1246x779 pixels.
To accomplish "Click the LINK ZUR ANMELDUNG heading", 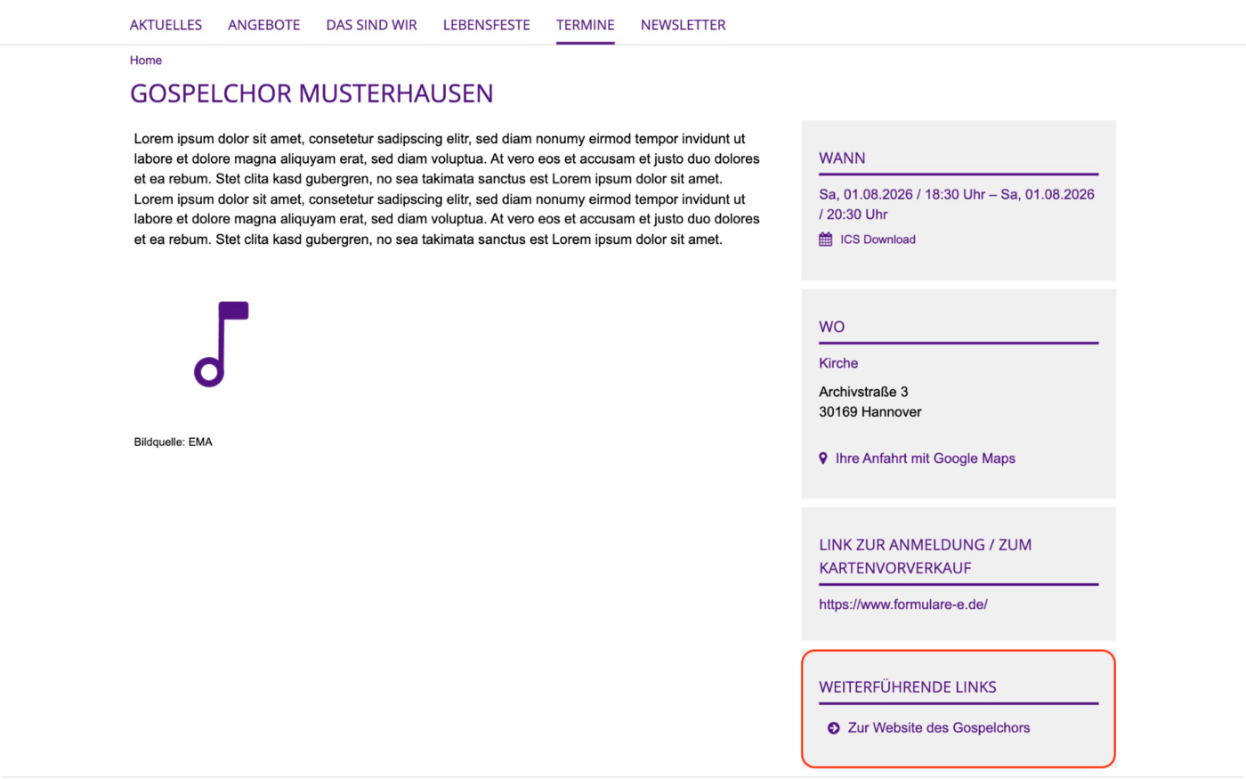I will coord(926,556).
